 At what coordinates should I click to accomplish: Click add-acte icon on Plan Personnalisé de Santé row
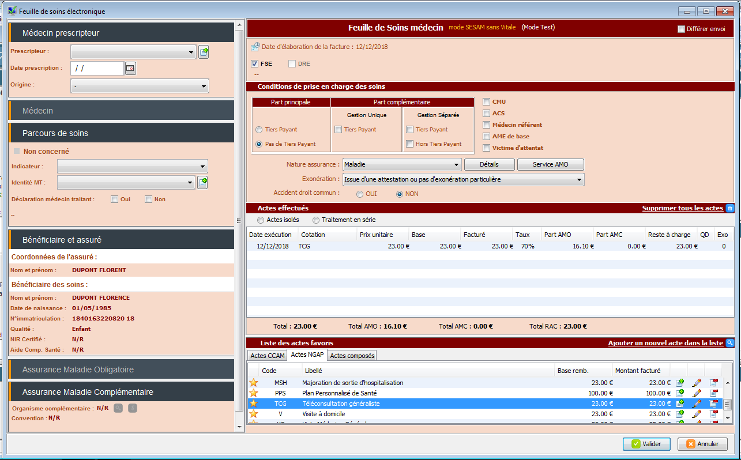point(680,393)
